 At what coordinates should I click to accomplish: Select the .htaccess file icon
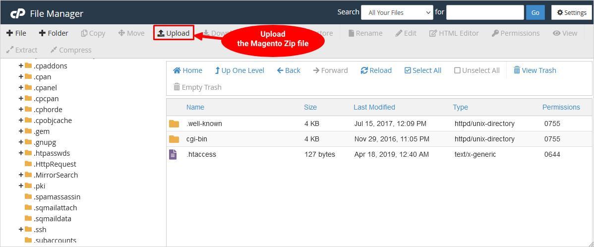click(x=173, y=154)
